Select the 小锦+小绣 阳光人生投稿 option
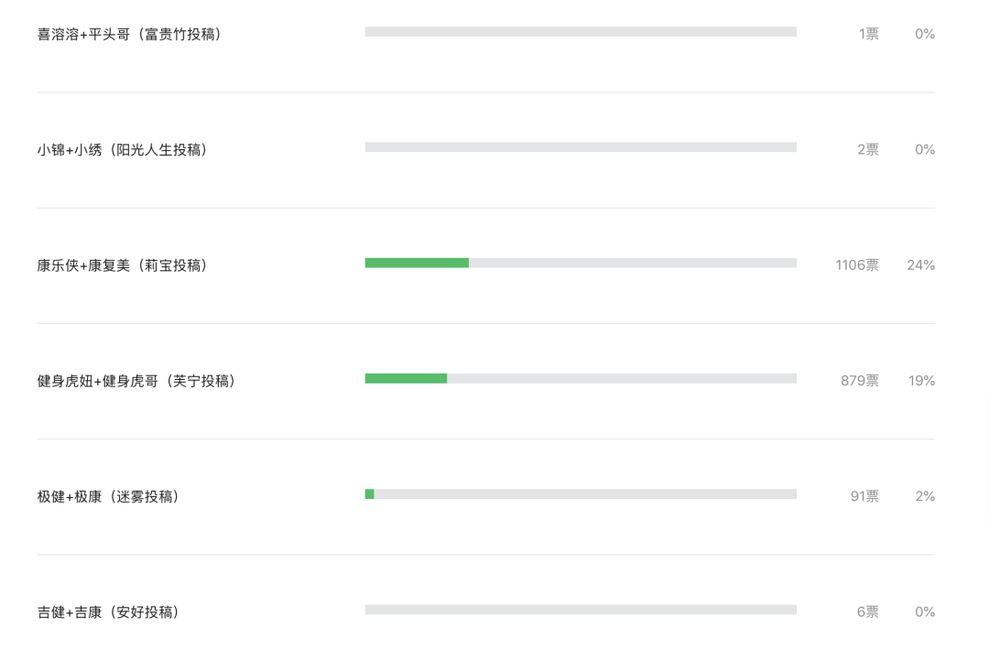 tap(122, 149)
